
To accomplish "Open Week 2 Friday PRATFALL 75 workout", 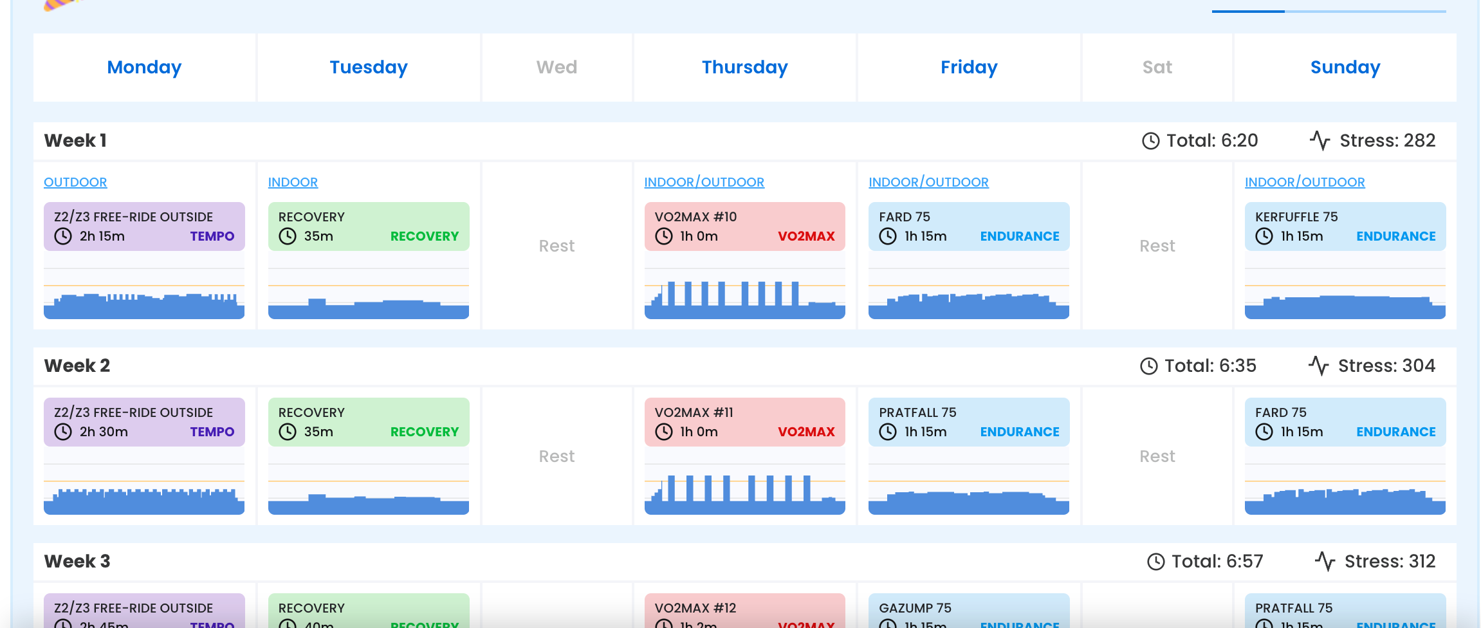I will coord(969,422).
